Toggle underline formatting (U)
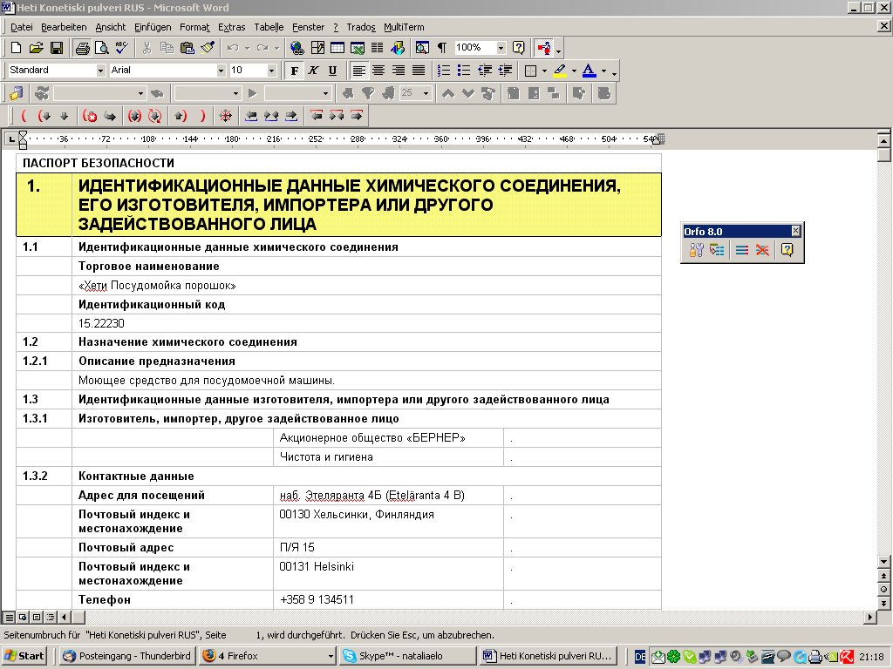 [332, 71]
